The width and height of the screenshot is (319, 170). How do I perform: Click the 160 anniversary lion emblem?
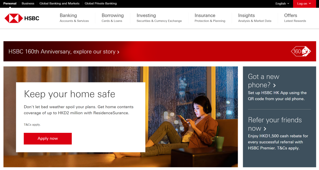pos(301,51)
